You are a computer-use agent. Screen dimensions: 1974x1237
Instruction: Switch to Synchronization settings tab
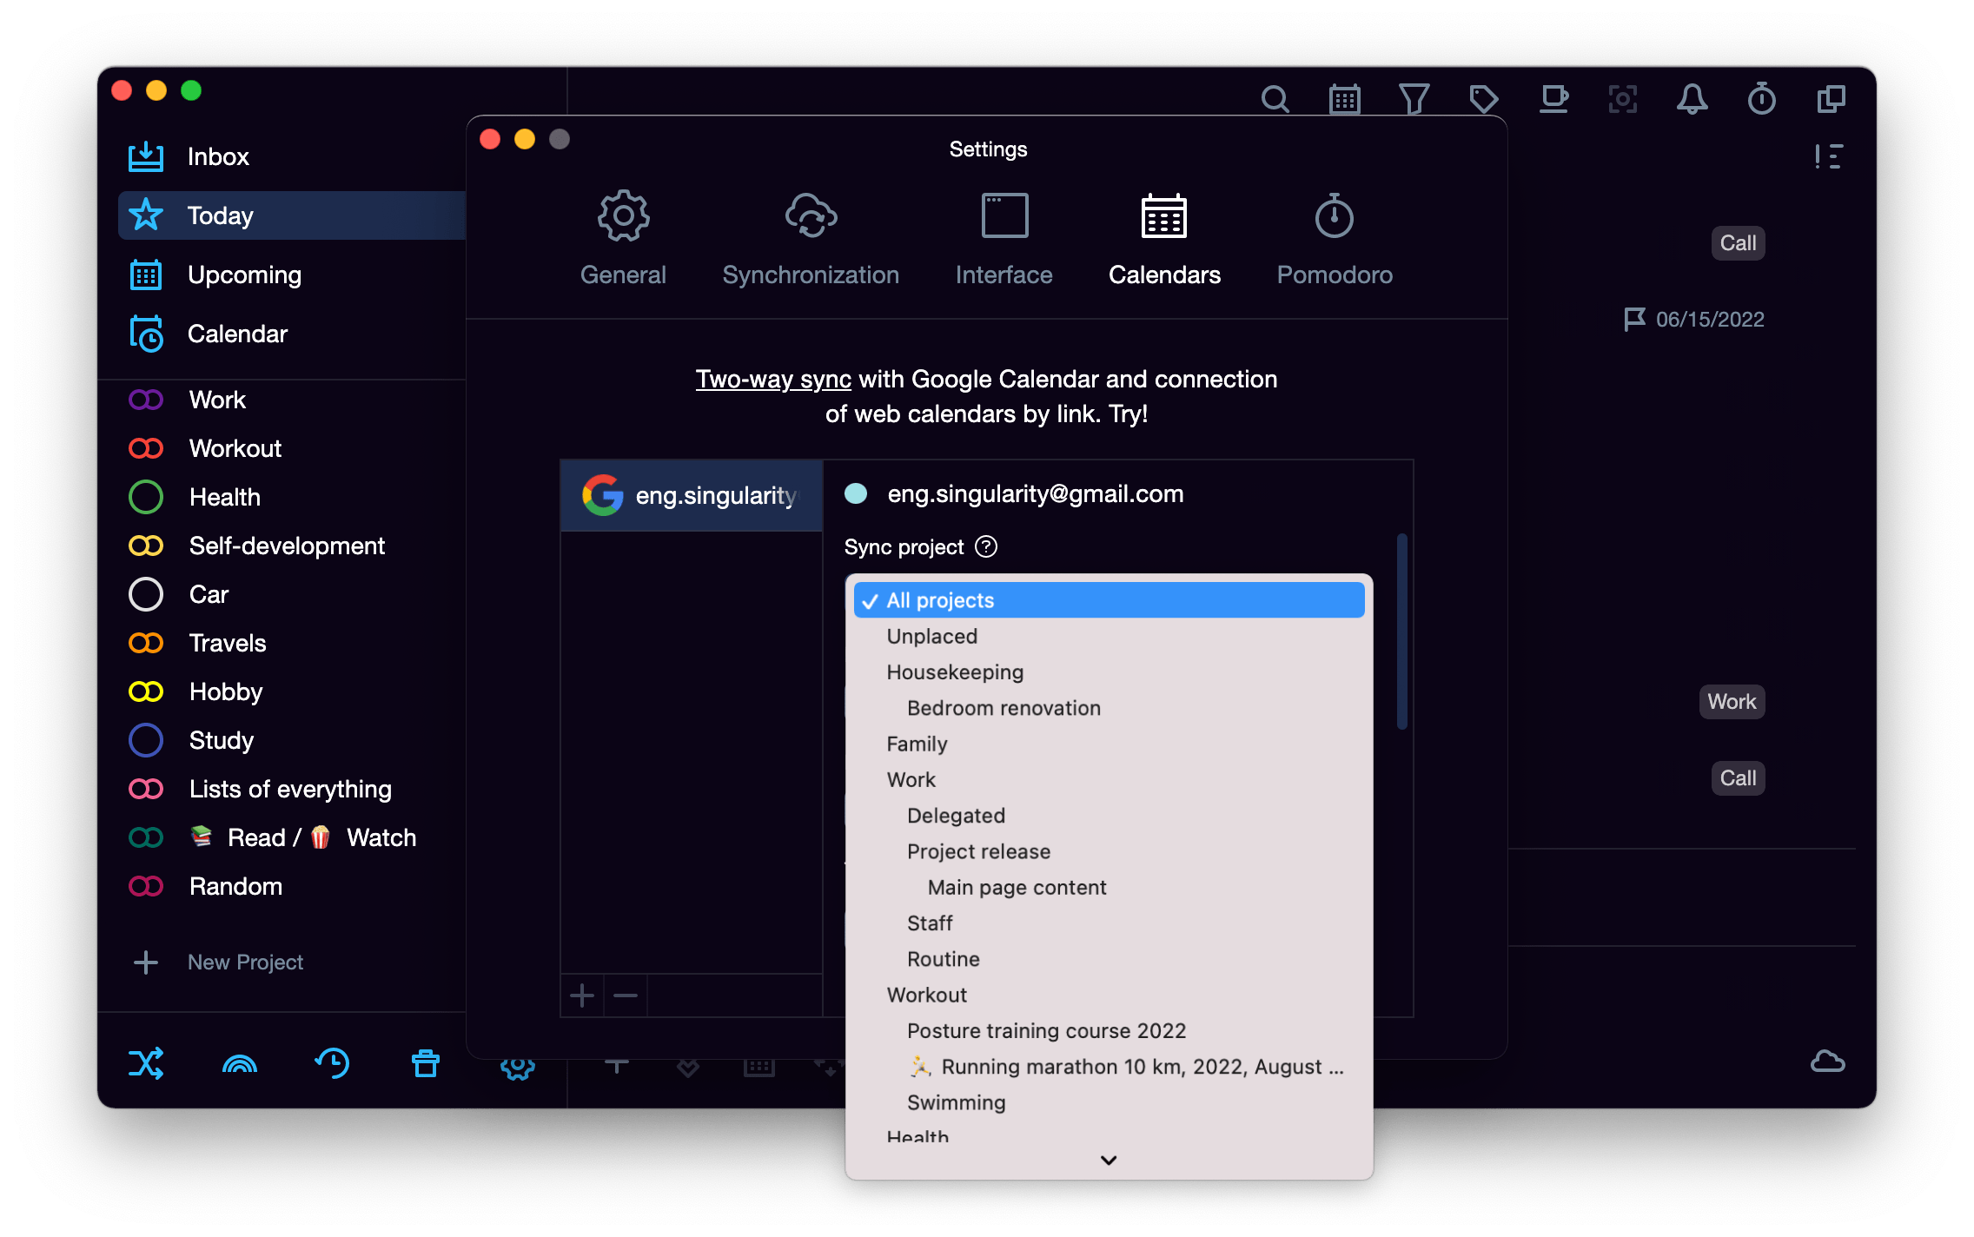tap(811, 238)
